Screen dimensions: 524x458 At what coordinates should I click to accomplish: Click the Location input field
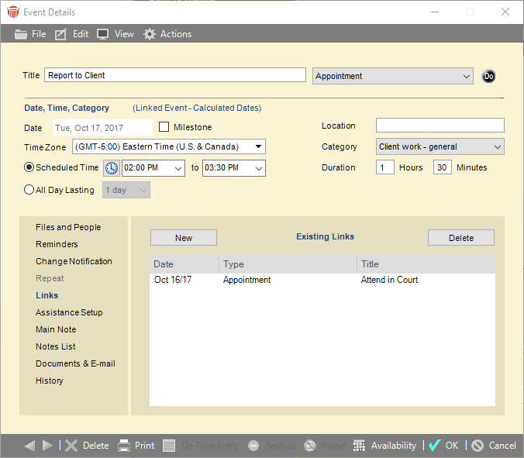coord(440,126)
